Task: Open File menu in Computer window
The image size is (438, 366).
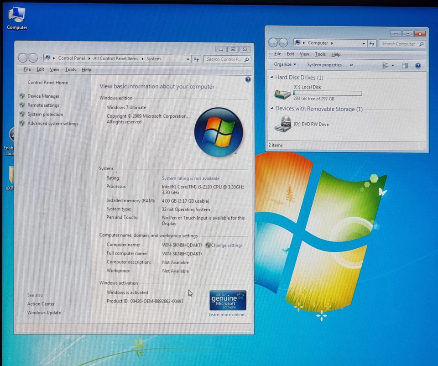Action: click(x=277, y=54)
